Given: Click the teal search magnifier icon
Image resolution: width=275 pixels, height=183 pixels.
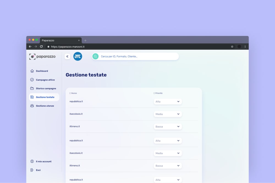Looking at the screenshot, I should click(95, 57).
